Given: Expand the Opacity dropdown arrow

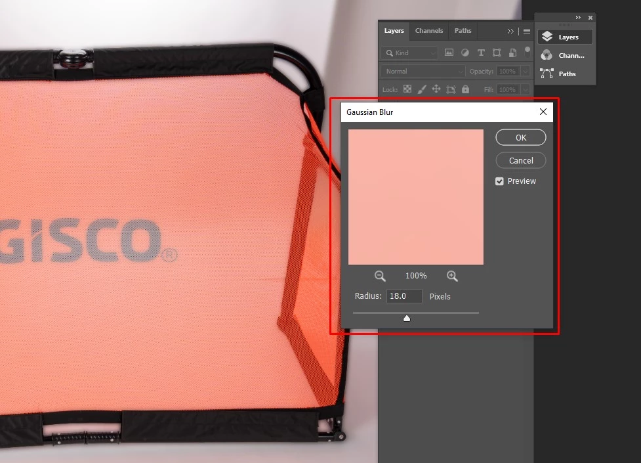Looking at the screenshot, I should [x=525, y=71].
